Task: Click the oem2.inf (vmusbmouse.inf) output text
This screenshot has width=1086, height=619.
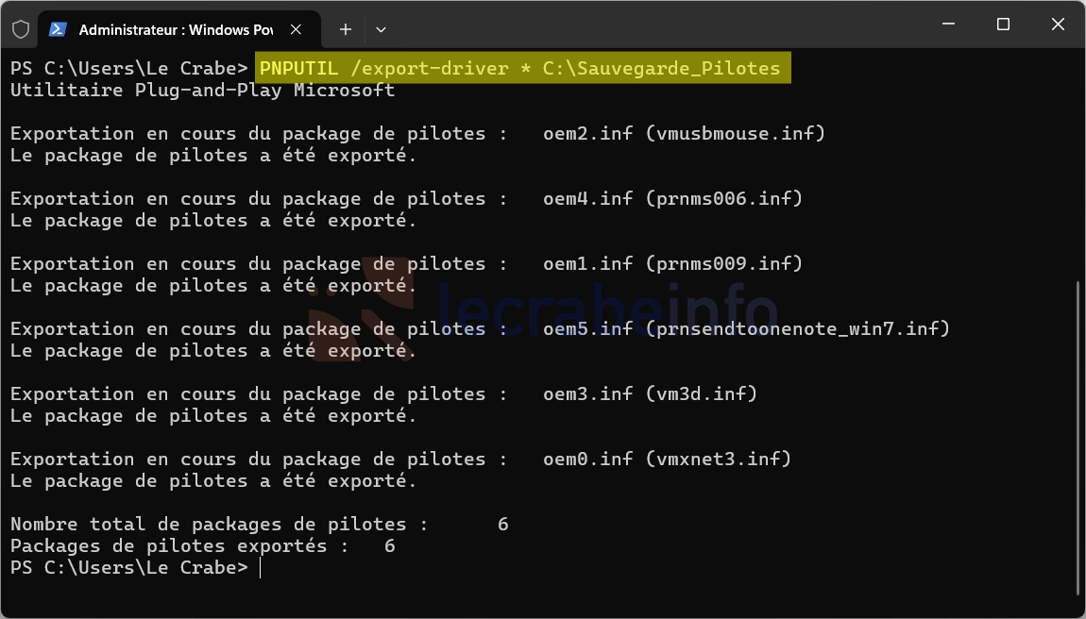Action: pos(685,133)
